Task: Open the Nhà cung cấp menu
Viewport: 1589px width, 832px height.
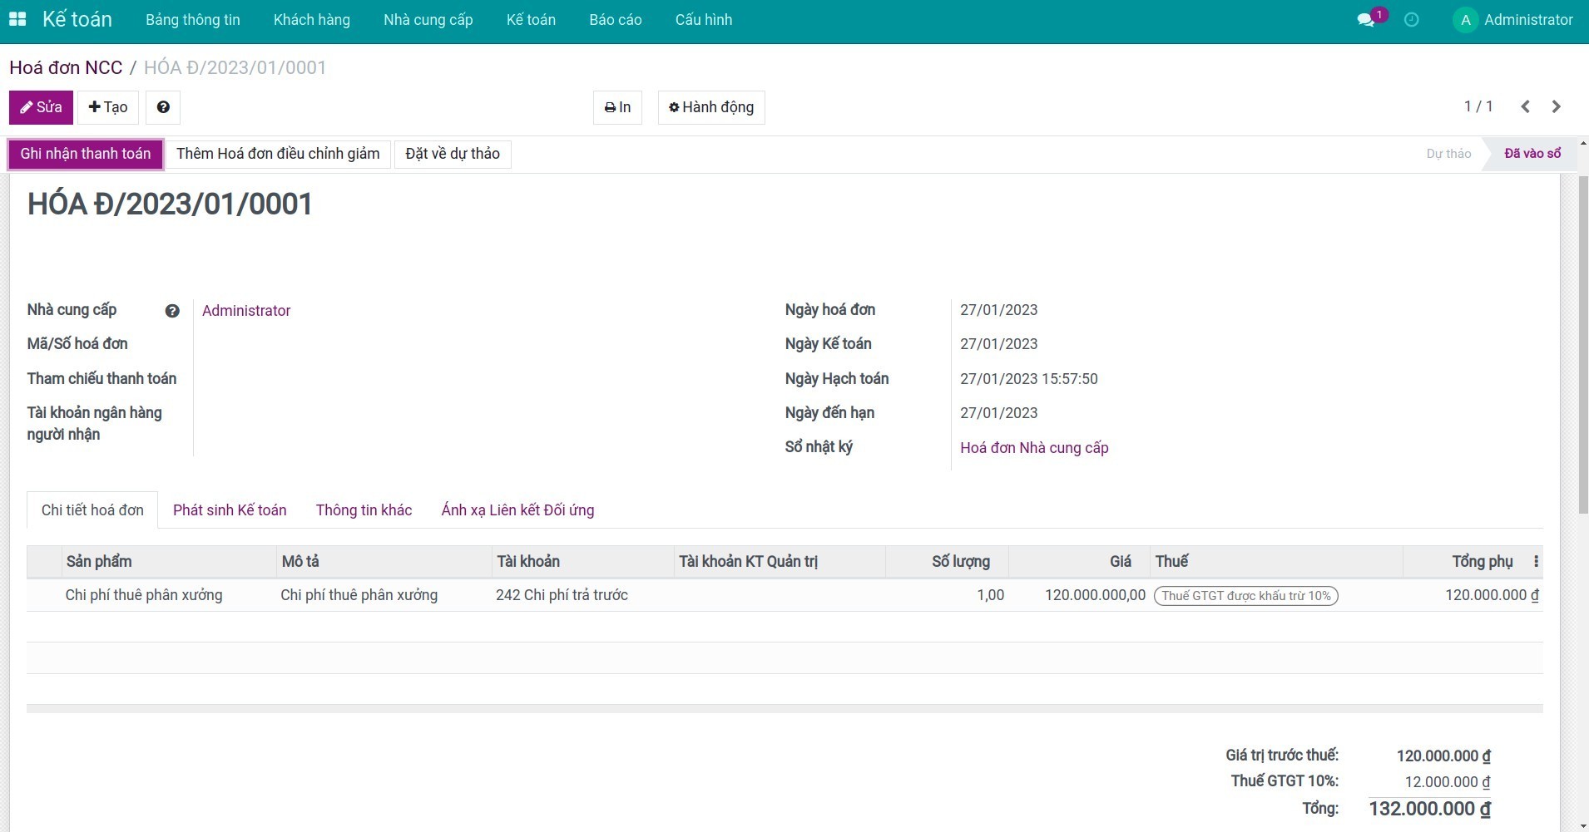Action: click(x=428, y=20)
